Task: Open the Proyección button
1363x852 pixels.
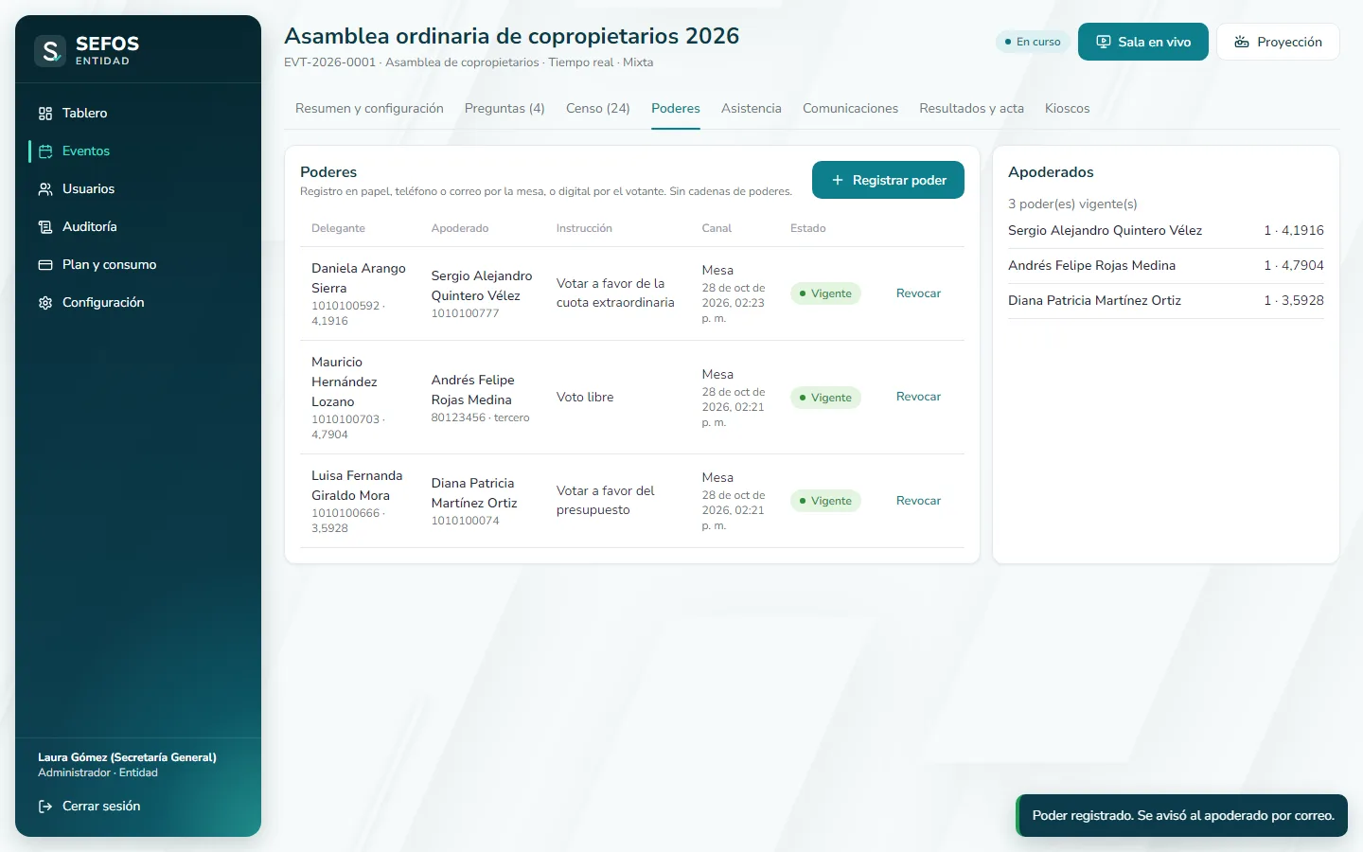Action: 1278,42
